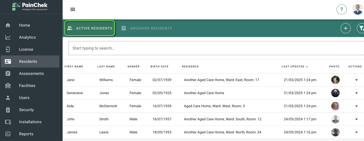The height and width of the screenshot is (141, 364).
Task: Open the hamburger menu icon
Action: coord(73,9)
